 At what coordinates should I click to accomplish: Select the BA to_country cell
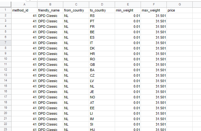pos(102,70)
